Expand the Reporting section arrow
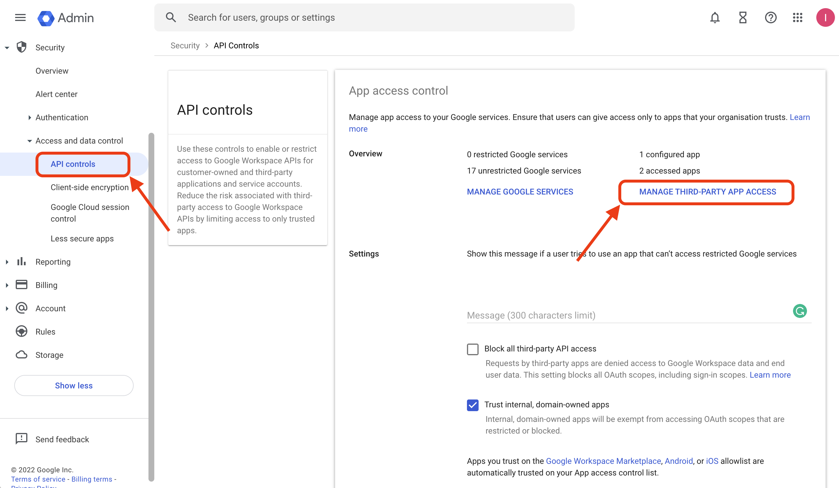 coord(7,262)
